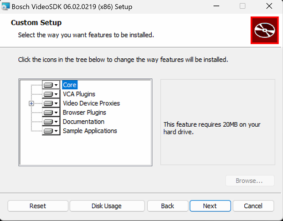Open the Sample Applications drive icon

pos(51,131)
